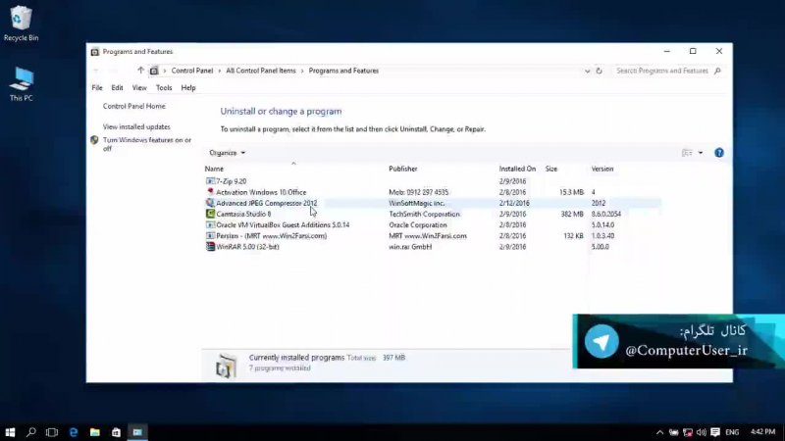The width and height of the screenshot is (785, 441).
Task: Click the 7-Zip 9.20 program icon
Action: [x=210, y=181]
